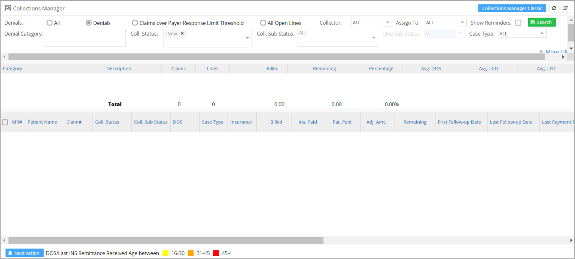The image size is (575, 259).
Task: Click inside the Denial Category input field
Action: click(85, 37)
